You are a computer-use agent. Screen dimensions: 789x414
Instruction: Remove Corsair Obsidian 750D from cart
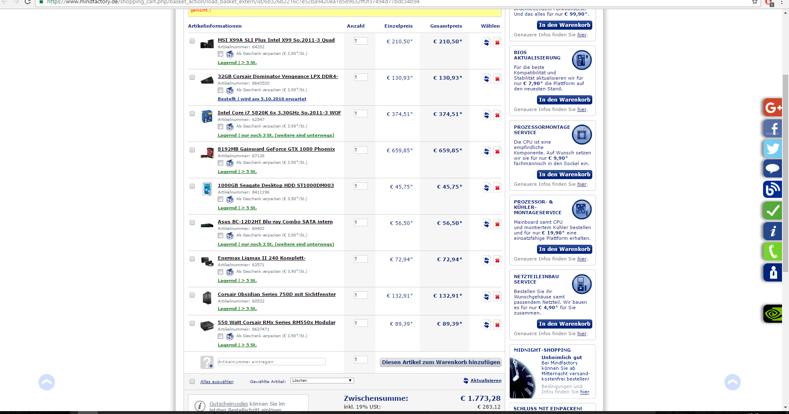497,297
